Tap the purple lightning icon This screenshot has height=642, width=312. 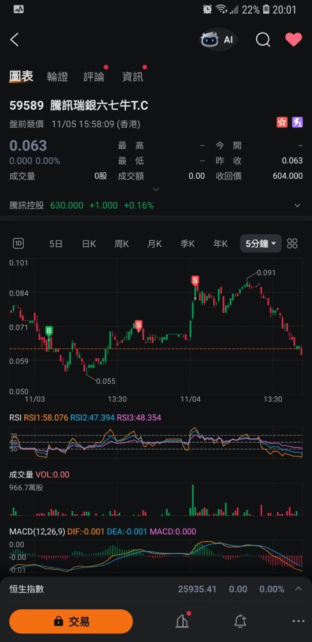point(298,122)
